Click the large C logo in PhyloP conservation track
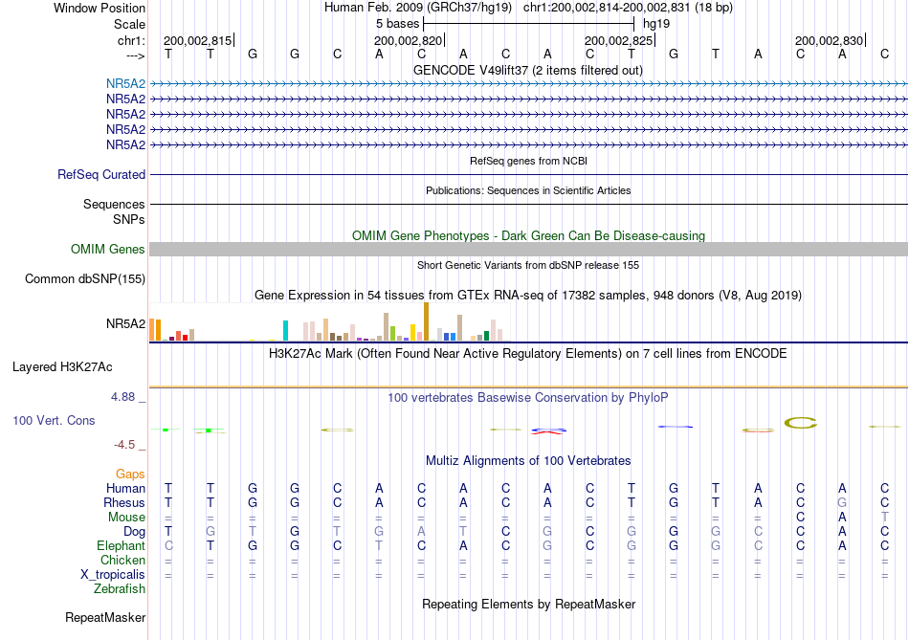909x640 pixels. [x=801, y=423]
